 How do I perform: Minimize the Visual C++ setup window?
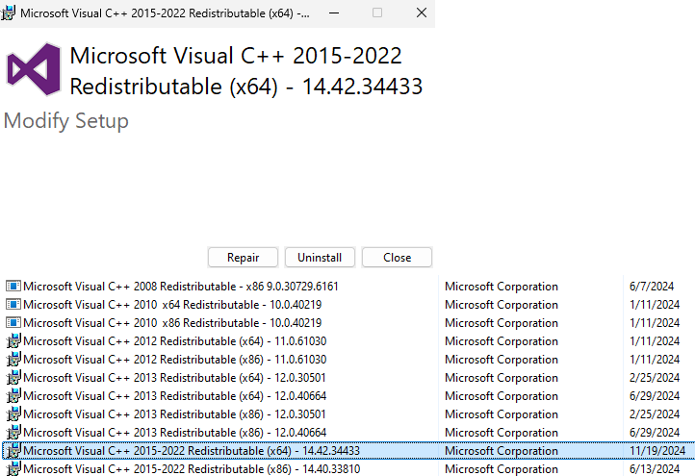tap(332, 13)
